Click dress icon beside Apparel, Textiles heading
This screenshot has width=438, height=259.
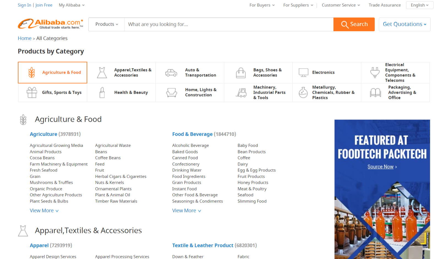pyautogui.click(x=23, y=231)
